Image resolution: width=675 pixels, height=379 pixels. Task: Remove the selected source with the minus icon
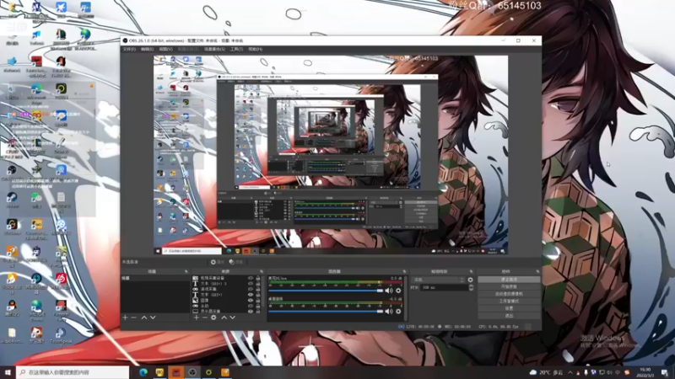click(205, 318)
